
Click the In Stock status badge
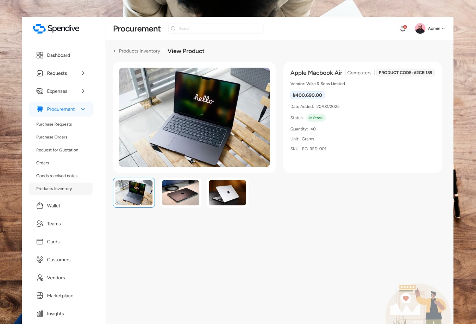coord(316,118)
